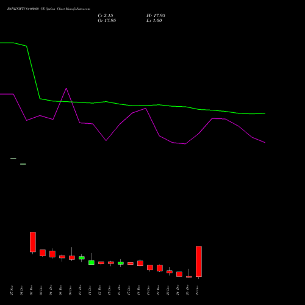Click the high value 'H: 17.95'

tap(156, 16)
